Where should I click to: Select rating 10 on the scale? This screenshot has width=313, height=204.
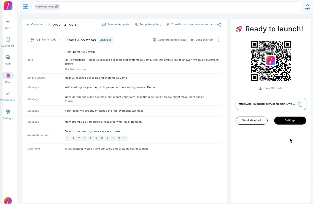125,138
